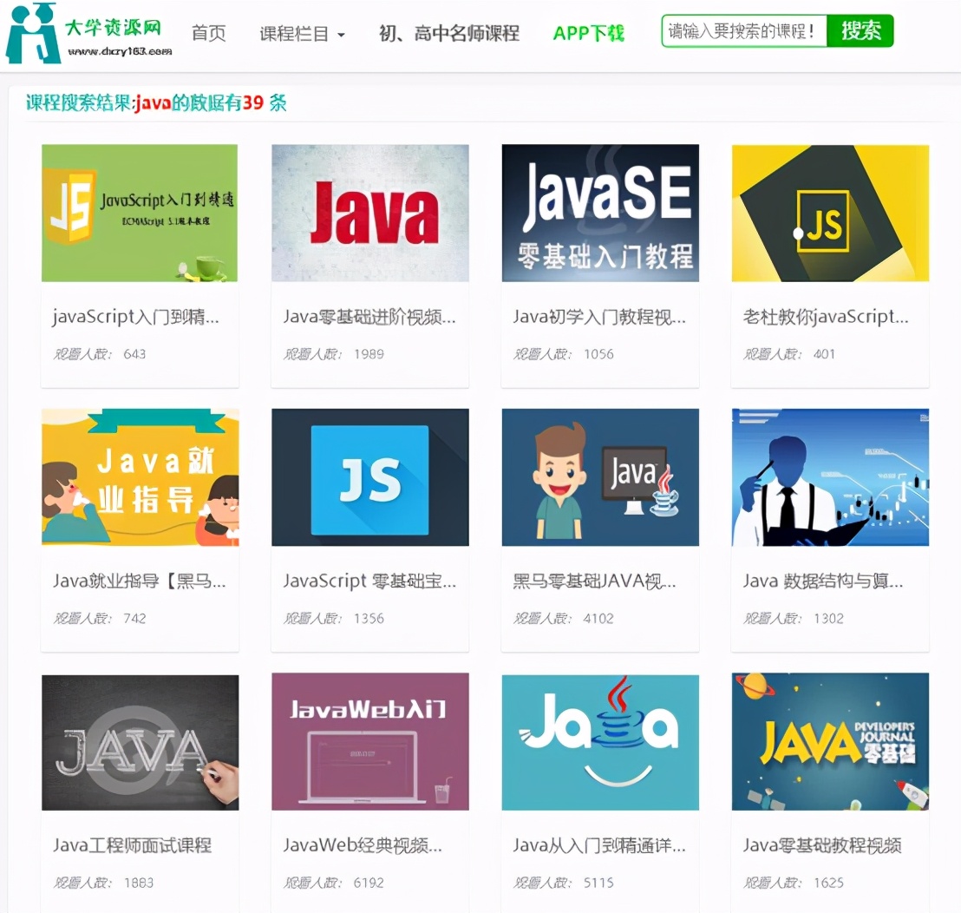Image resolution: width=961 pixels, height=913 pixels.
Task: Focus the course search input field
Action: click(x=743, y=32)
